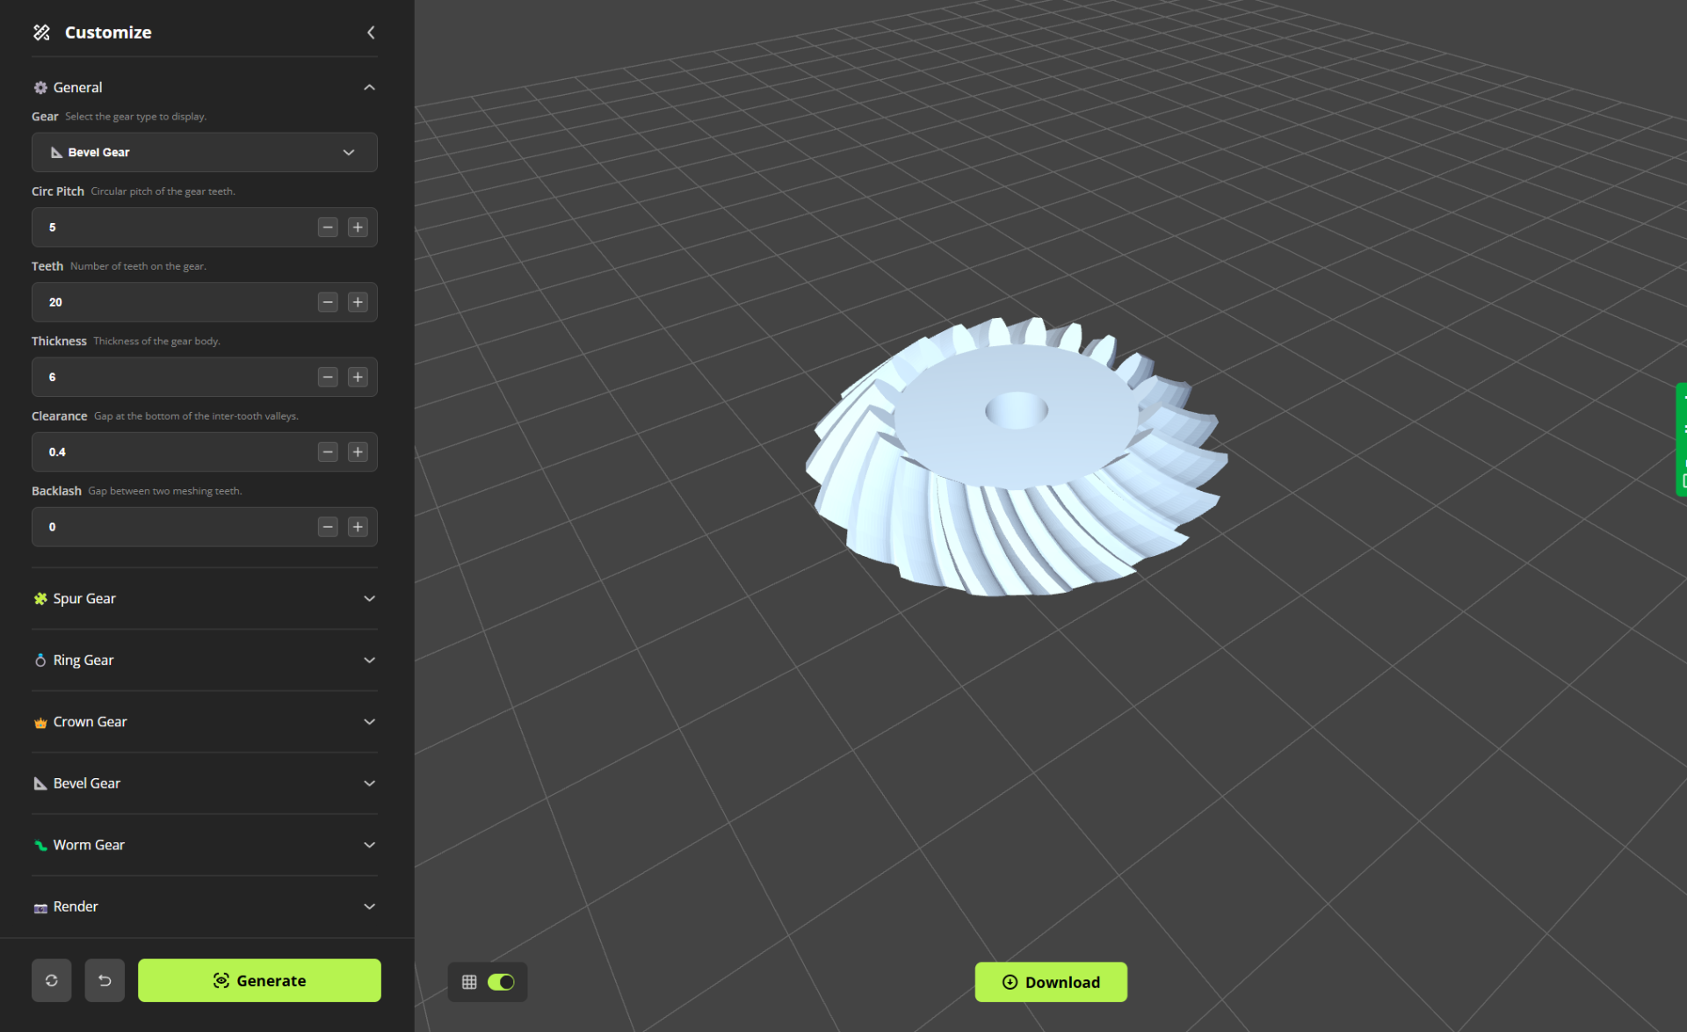Image resolution: width=1687 pixels, height=1032 pixels.
Task: Collapse the General section chevron
Action: [369, 88]
